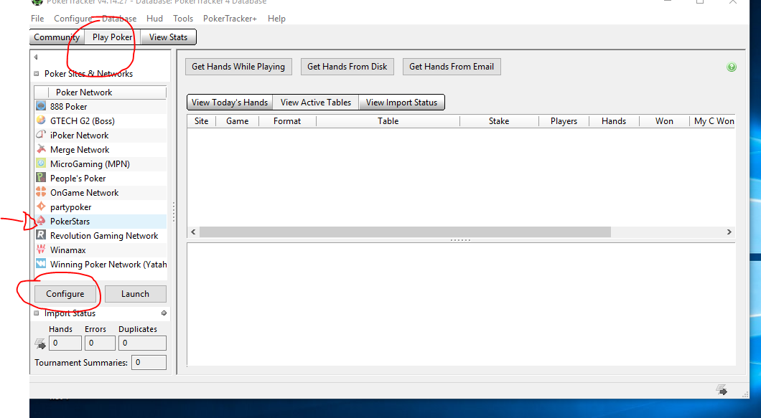Collapse the Import Status section
This screenshot has width=761, height=418.
(37, 313)
